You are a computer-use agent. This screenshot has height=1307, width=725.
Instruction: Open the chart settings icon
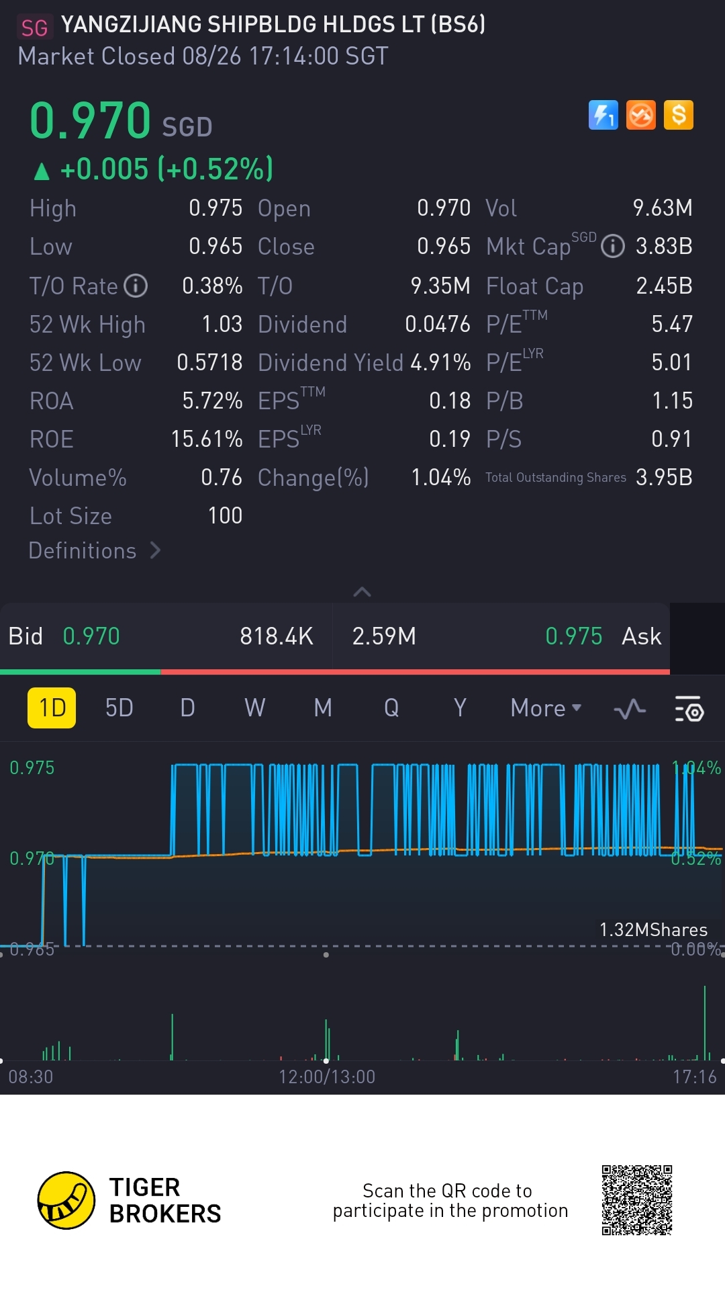pos(689,709)
